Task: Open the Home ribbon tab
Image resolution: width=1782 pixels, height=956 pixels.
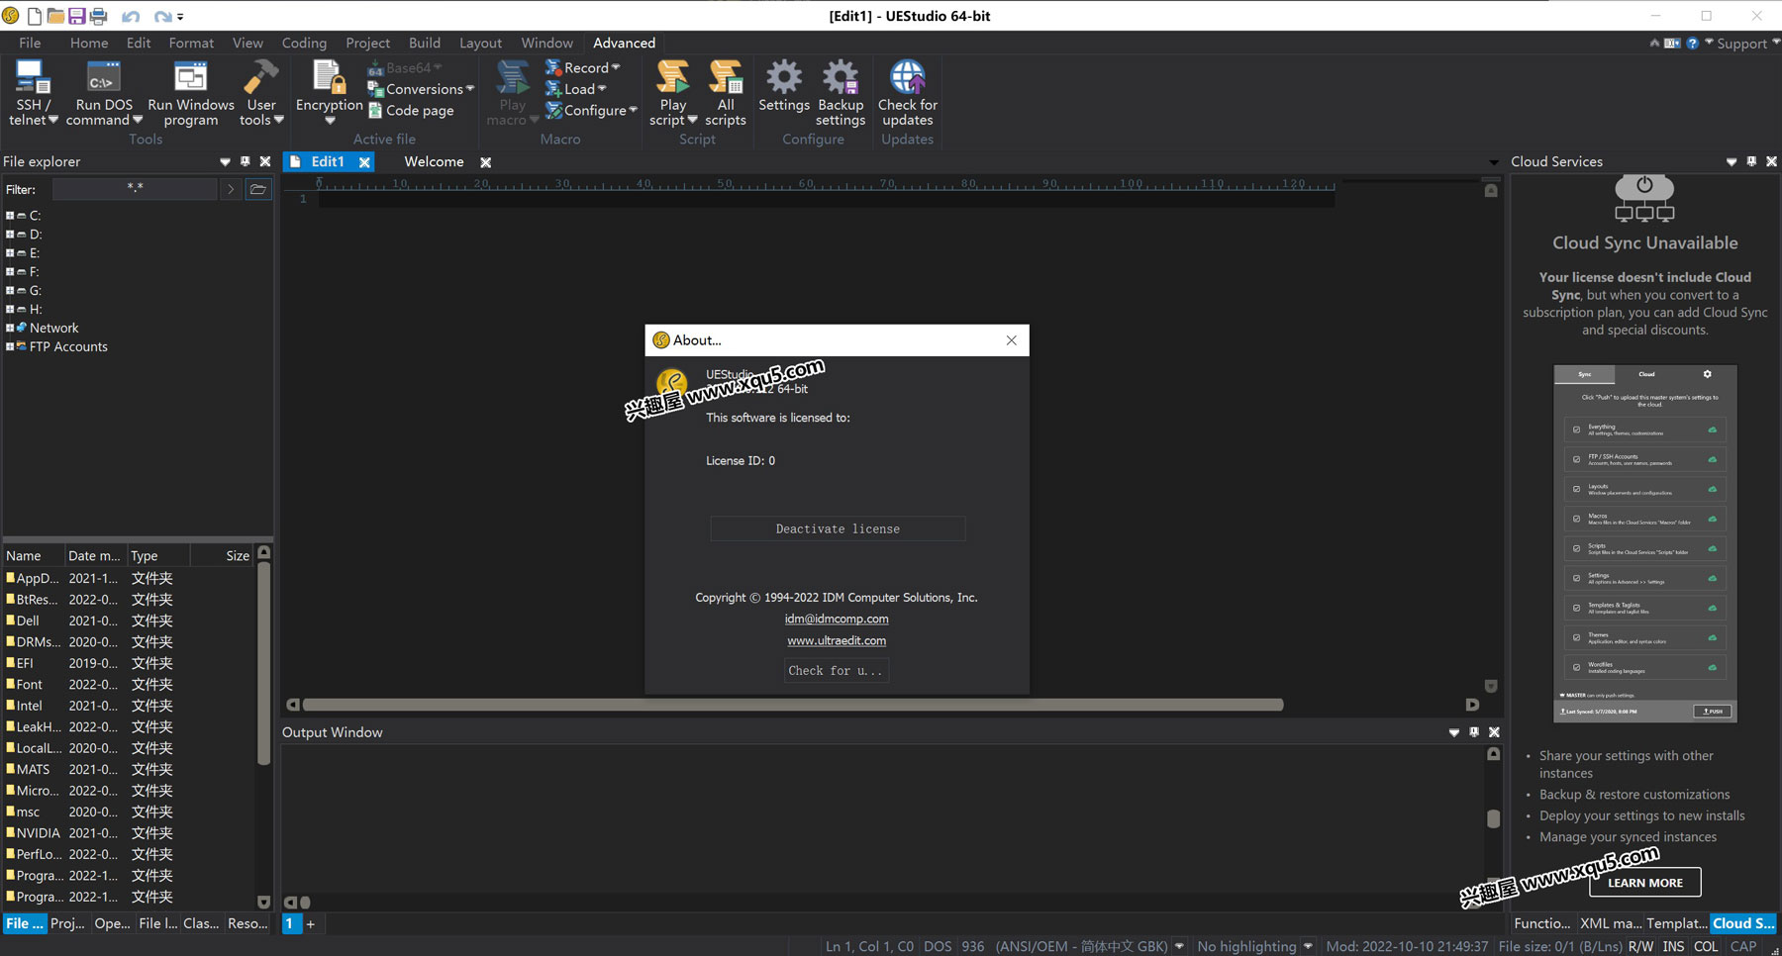Action: [89, 43]
